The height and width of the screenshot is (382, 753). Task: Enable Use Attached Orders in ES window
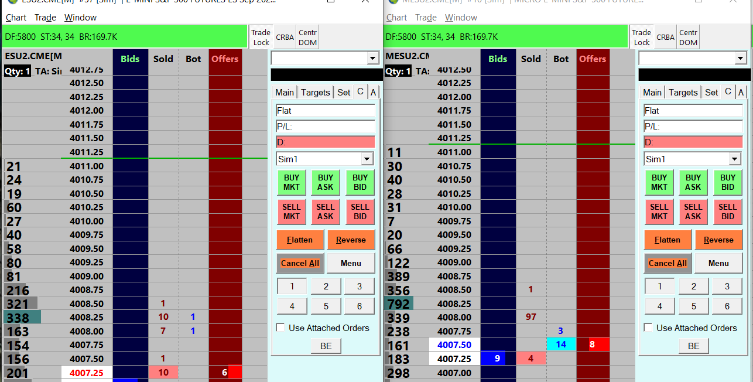[x=280, y=328]
